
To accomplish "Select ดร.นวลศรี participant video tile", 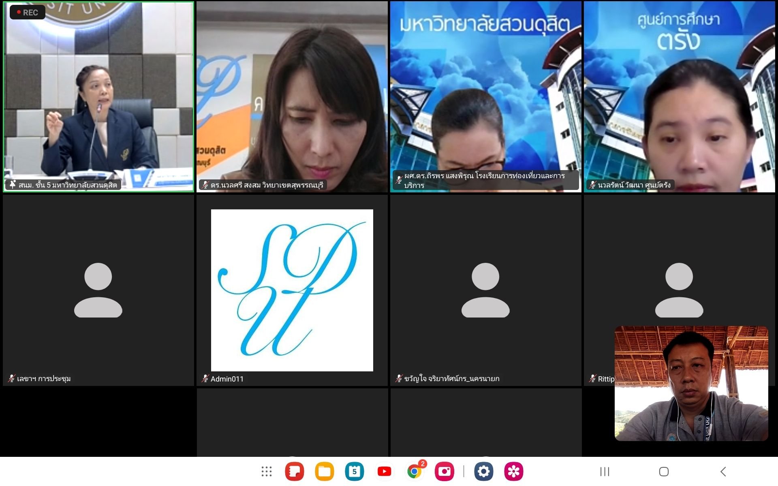I will click(292, 97).
